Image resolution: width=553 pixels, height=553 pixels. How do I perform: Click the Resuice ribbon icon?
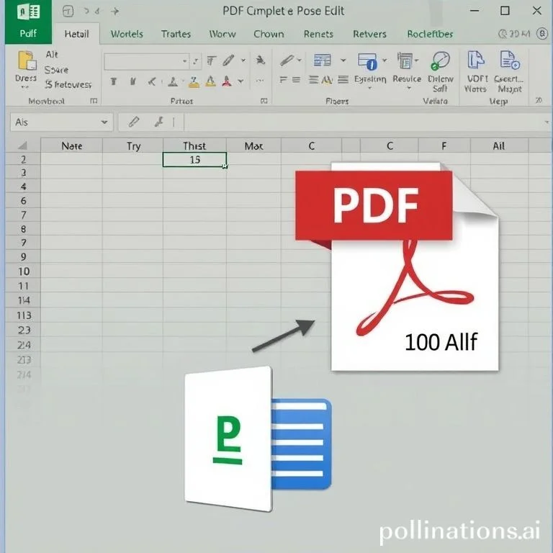click(405, 60)
